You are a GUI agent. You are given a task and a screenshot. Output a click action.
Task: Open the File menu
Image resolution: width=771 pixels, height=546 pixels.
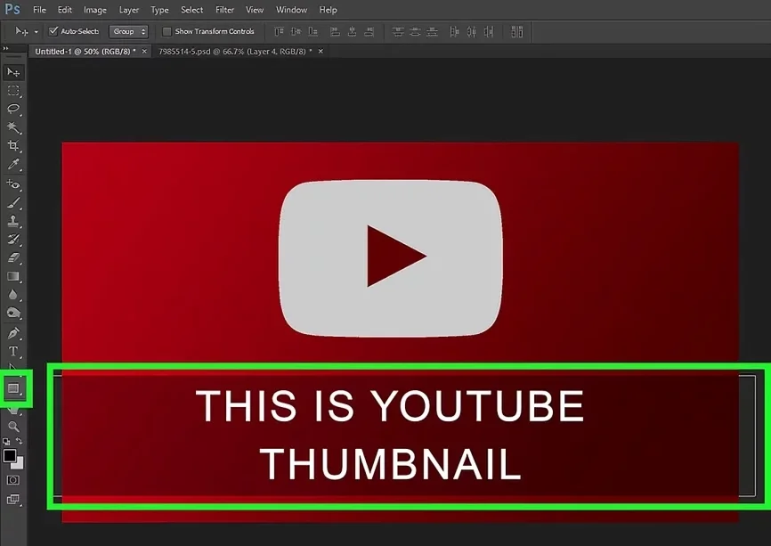[39, 10]
